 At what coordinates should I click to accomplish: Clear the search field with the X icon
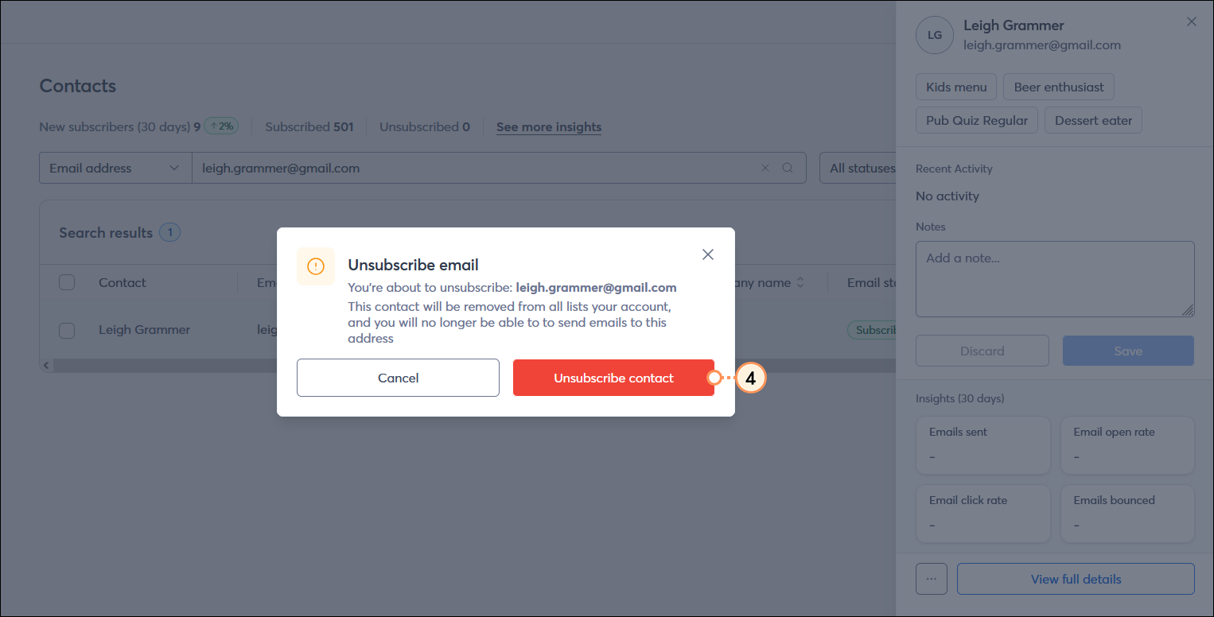pyautogui.click(x=765, y=168)
